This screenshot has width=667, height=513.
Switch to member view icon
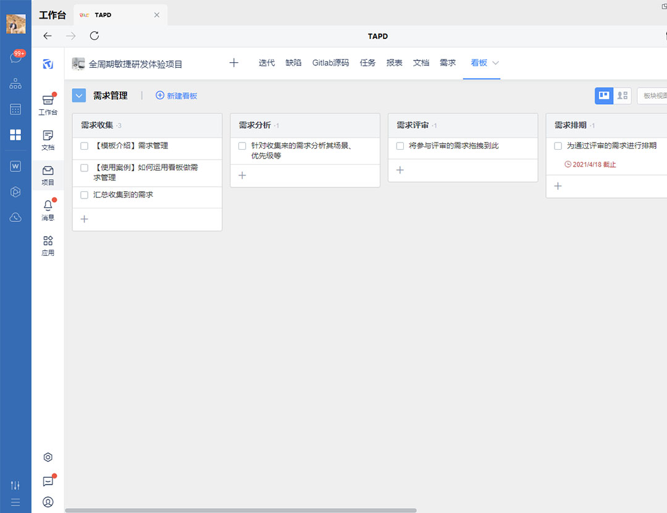(x=623, y=96)
